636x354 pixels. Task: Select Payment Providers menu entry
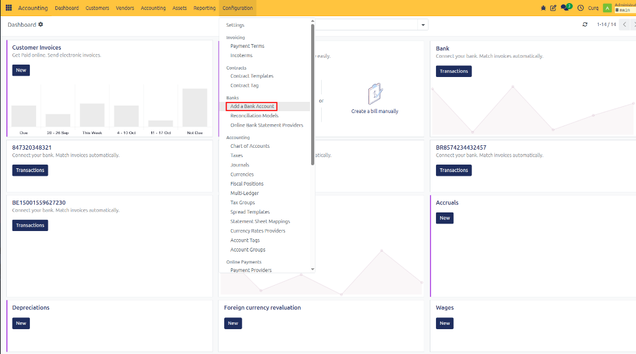click(251, 270)
